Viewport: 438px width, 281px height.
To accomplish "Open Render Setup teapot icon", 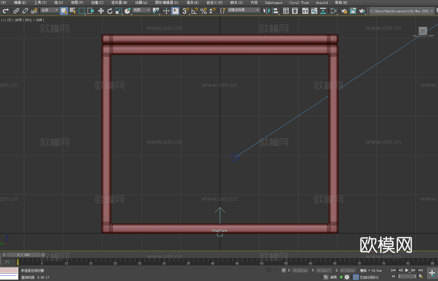I will tap(344, 11).
